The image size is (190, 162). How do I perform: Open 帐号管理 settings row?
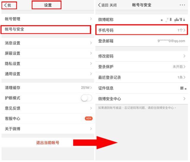[48, 19]
